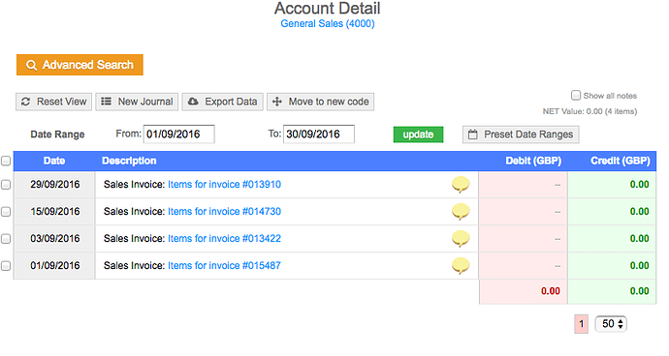Click the magnifier icon in Advanced Search

[x=31, y=65]
